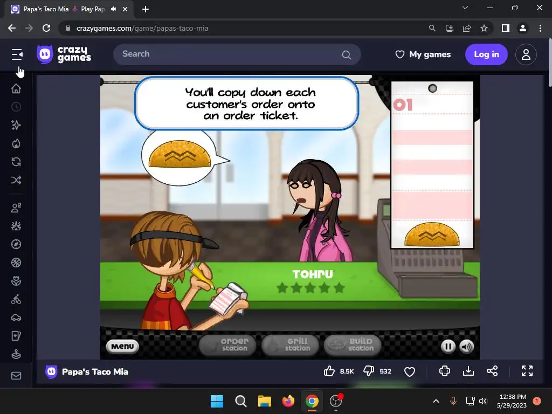This screenshot has width=552, height=414.
Task: Pause the Papa's Taco Mia game
Action: [448, 347]
